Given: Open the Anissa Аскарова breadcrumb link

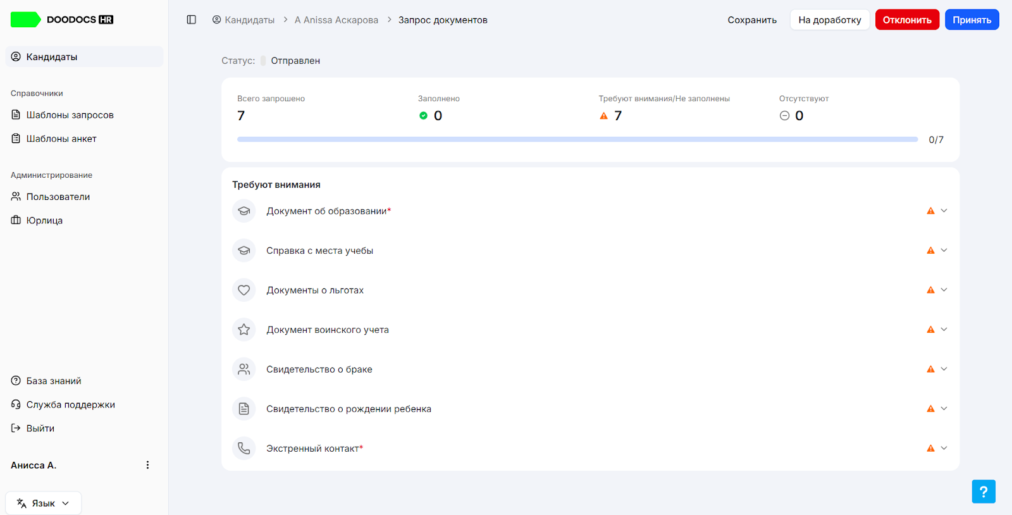Looking at the screenshot, I should click(x=336, y=20).
